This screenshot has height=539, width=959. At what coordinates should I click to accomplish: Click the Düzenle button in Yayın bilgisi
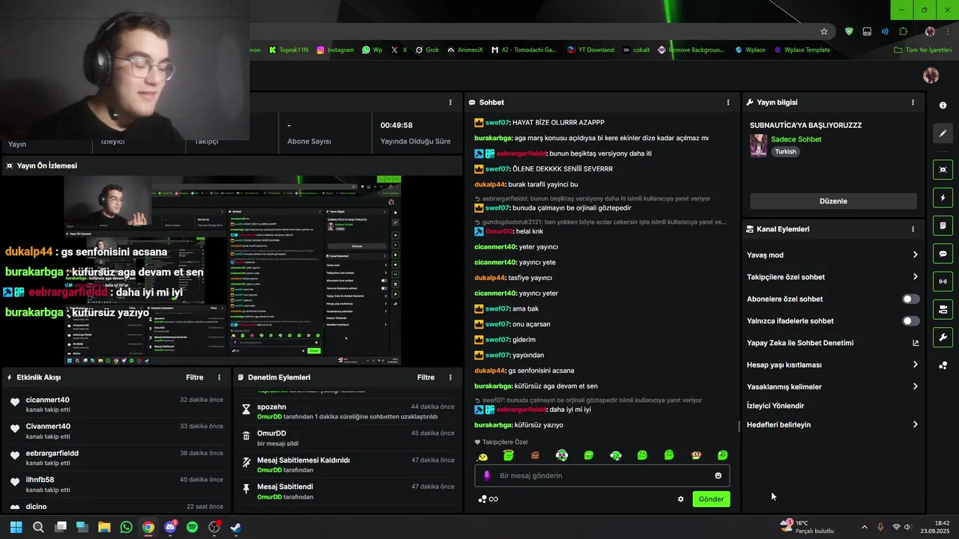click(833, 201)
